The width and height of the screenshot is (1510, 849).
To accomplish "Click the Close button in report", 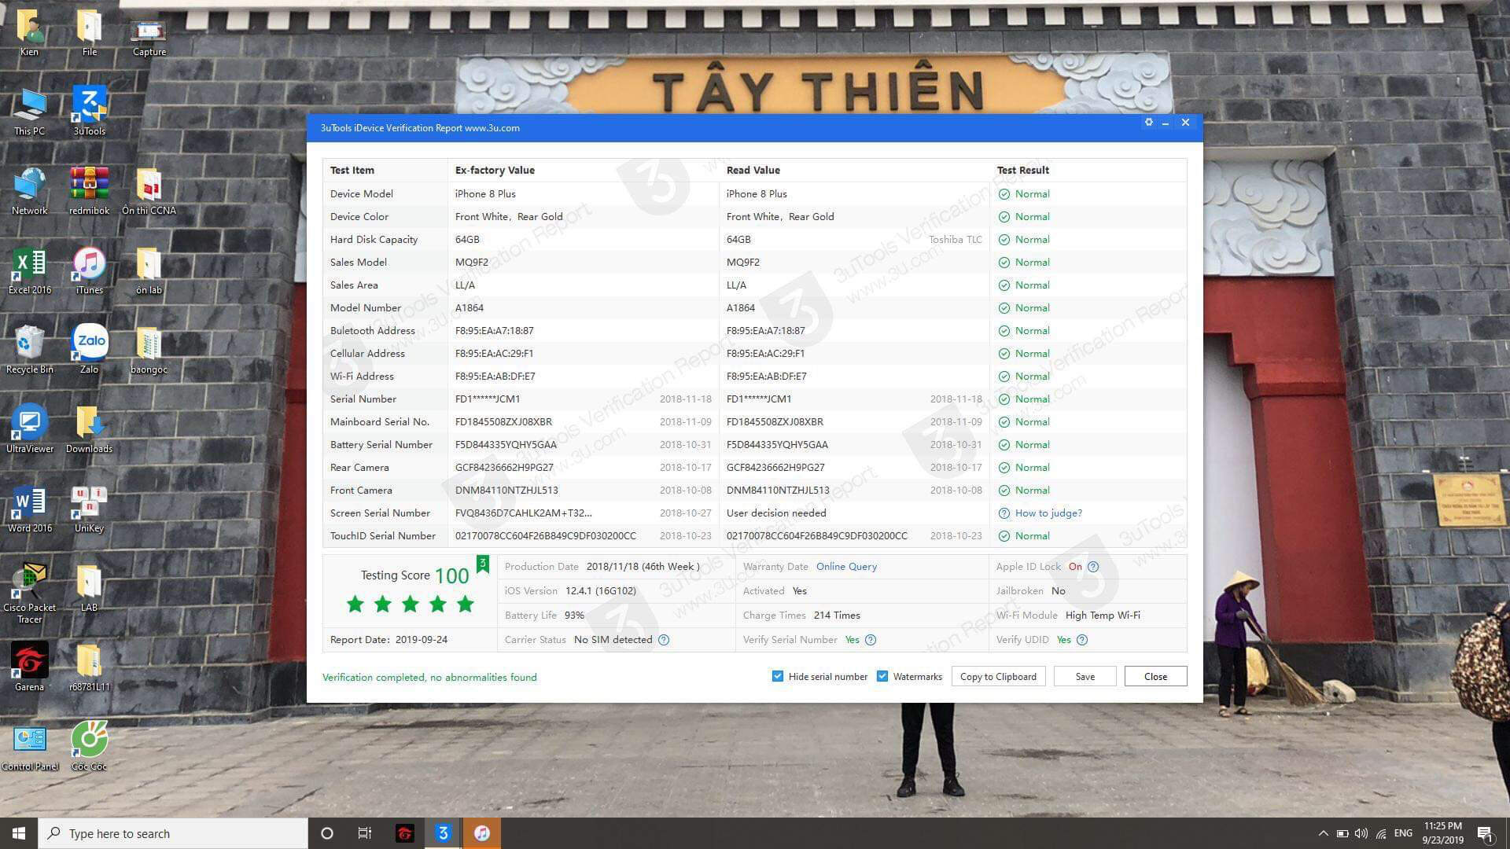I will [x=1155, y=676].
